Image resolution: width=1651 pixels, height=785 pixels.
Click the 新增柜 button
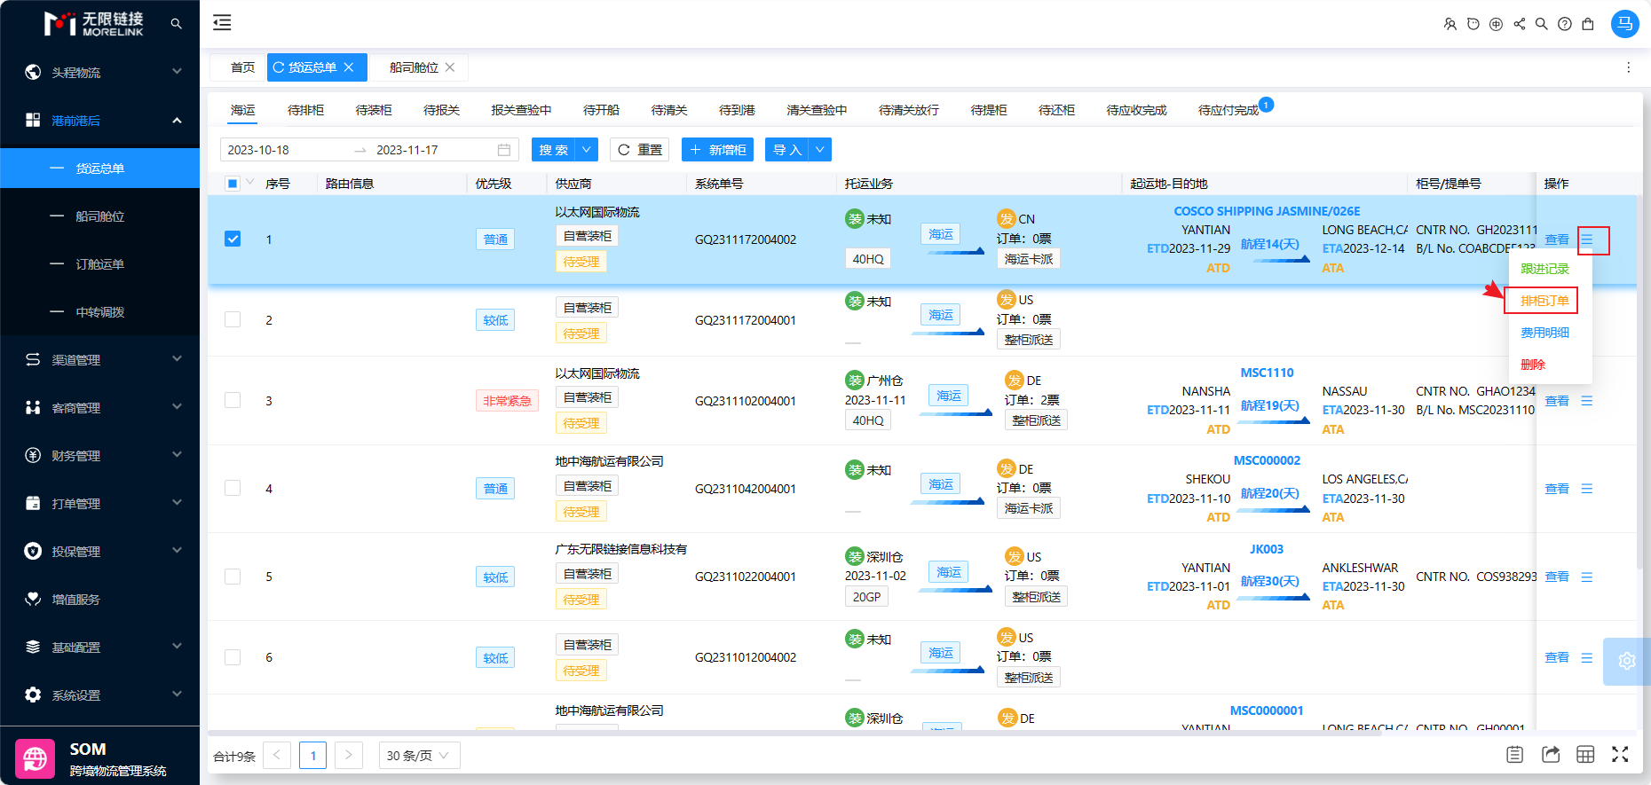tap(717, 150)
